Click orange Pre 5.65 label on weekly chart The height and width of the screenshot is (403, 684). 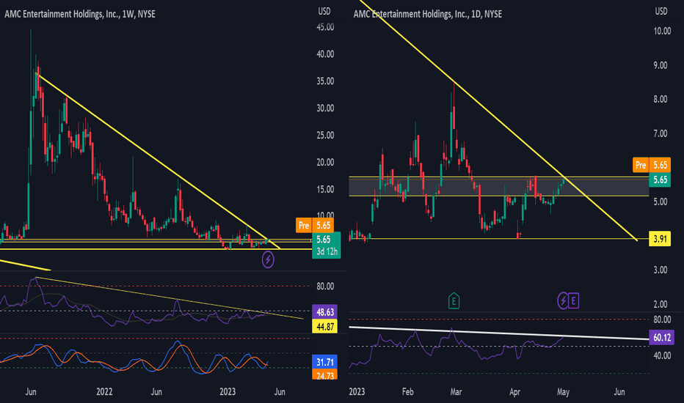coord(315,225)
